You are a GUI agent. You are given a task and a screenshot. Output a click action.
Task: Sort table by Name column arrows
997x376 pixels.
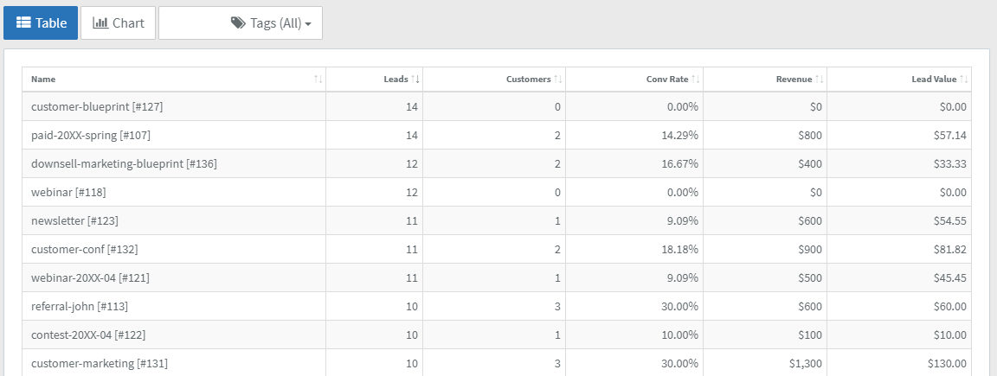(x=318, y=80)
